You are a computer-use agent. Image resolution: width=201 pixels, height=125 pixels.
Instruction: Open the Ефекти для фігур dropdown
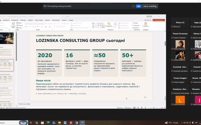click(124, 28)
